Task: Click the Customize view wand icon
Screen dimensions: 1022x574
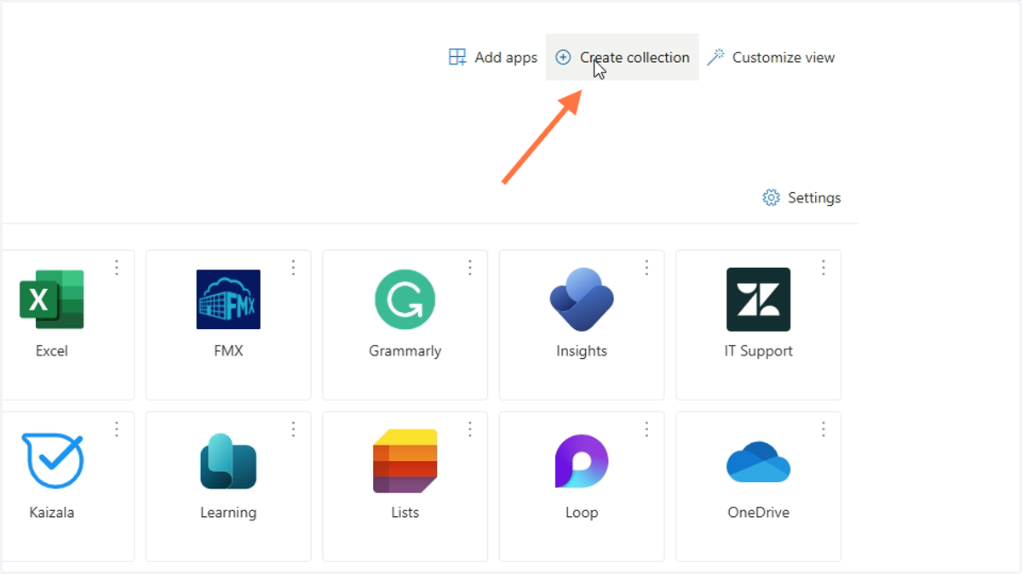Action: coord(715,57)
